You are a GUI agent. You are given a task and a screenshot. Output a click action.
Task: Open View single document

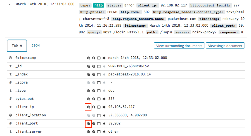(225, 46)
